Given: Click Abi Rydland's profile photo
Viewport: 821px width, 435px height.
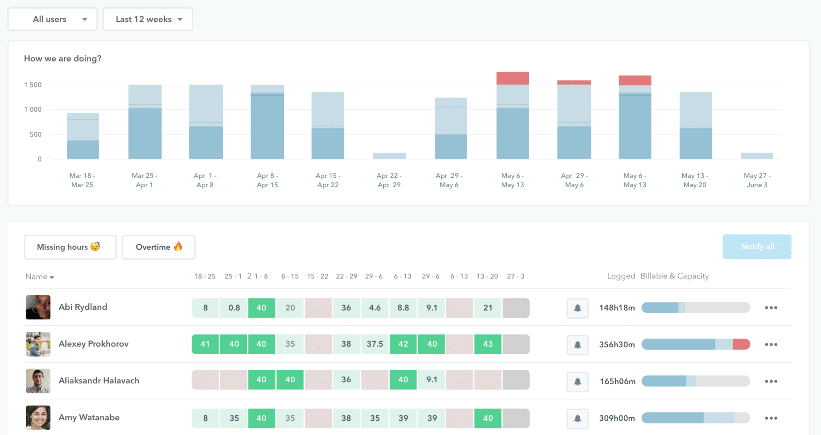Looking at the screenshot, I should coord(38,307).
